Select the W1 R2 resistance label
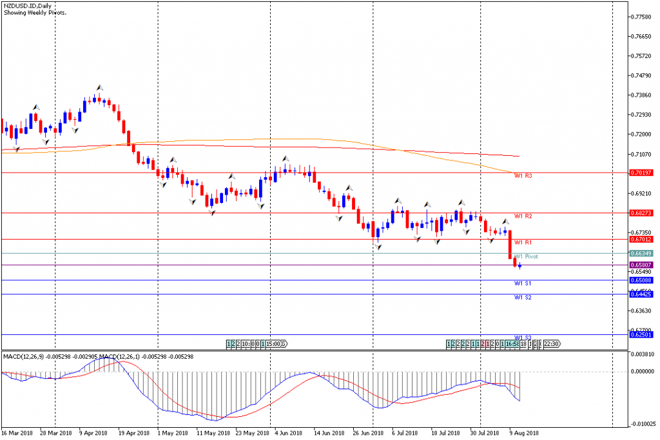 pyautogui.click(x=522, y=216)
